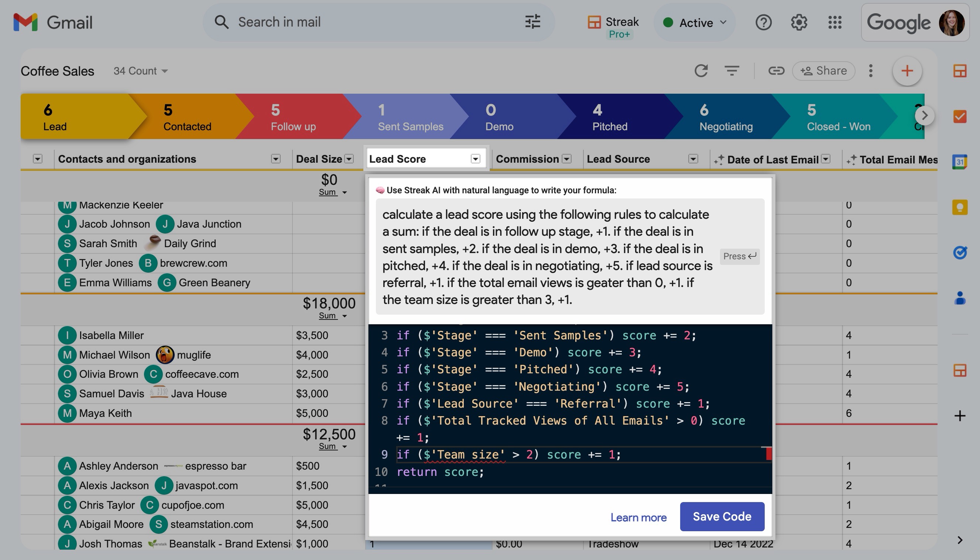Click the Share pipeline button
The height and width of the screenshot is (560, 980).
(824, 71)
